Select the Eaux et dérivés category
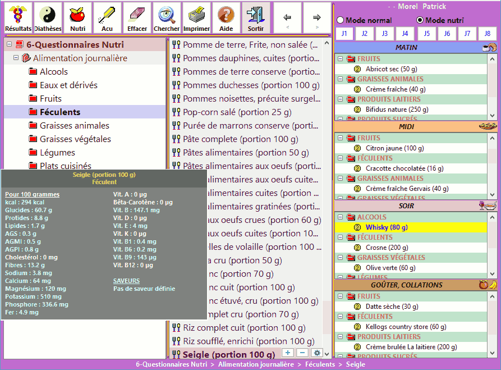 pos(68,85)
